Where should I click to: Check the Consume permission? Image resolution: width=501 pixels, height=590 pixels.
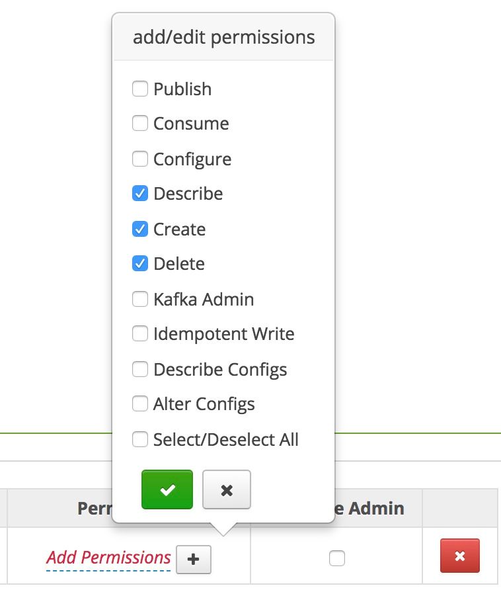(140, 124)
